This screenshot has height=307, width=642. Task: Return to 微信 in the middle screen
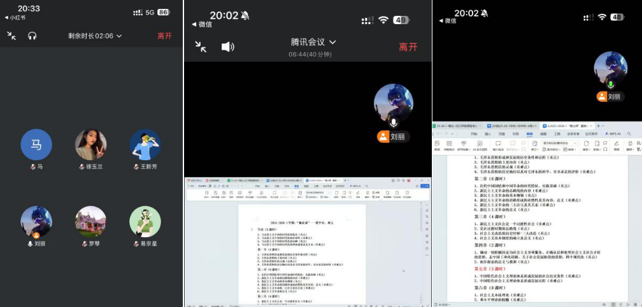pyautogui.click(x=203, y=25)
